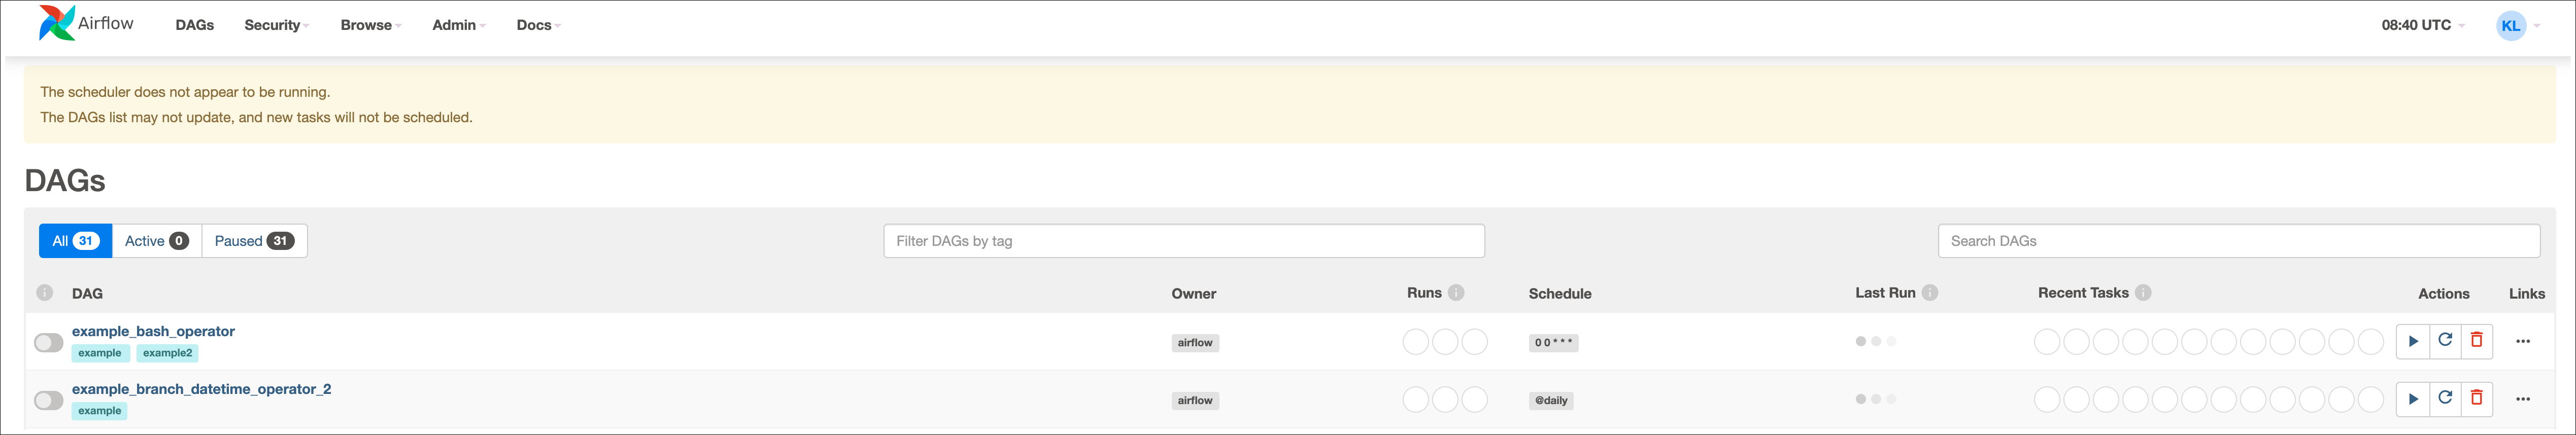Refresh the example_branch_datetime_operator_2 DAG

[x=2445, y=399]
